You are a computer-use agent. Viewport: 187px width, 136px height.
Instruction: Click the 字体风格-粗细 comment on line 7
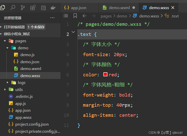pyautogui.click(x=108, y=85)
